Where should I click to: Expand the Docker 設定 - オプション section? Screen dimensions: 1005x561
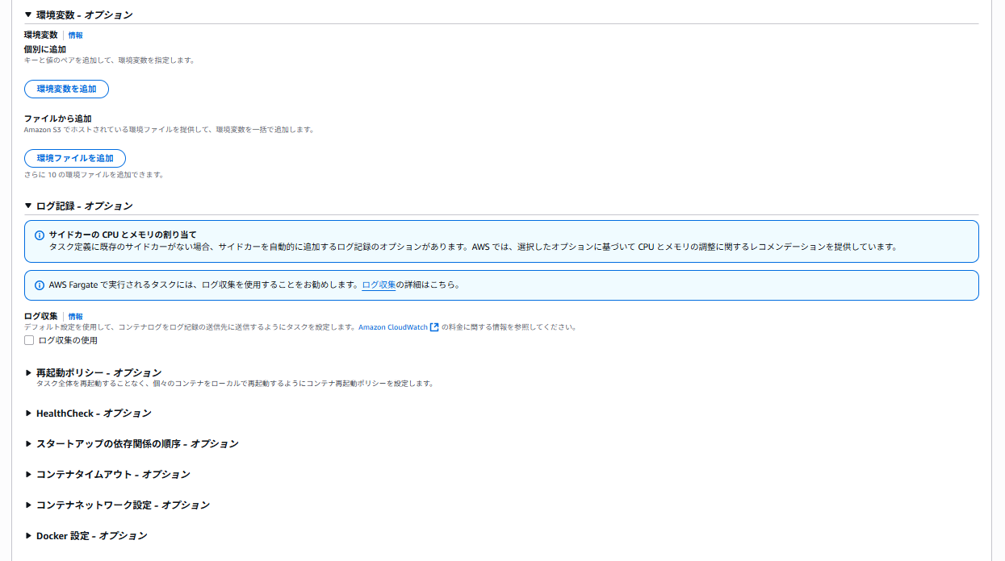coord(86,535)
